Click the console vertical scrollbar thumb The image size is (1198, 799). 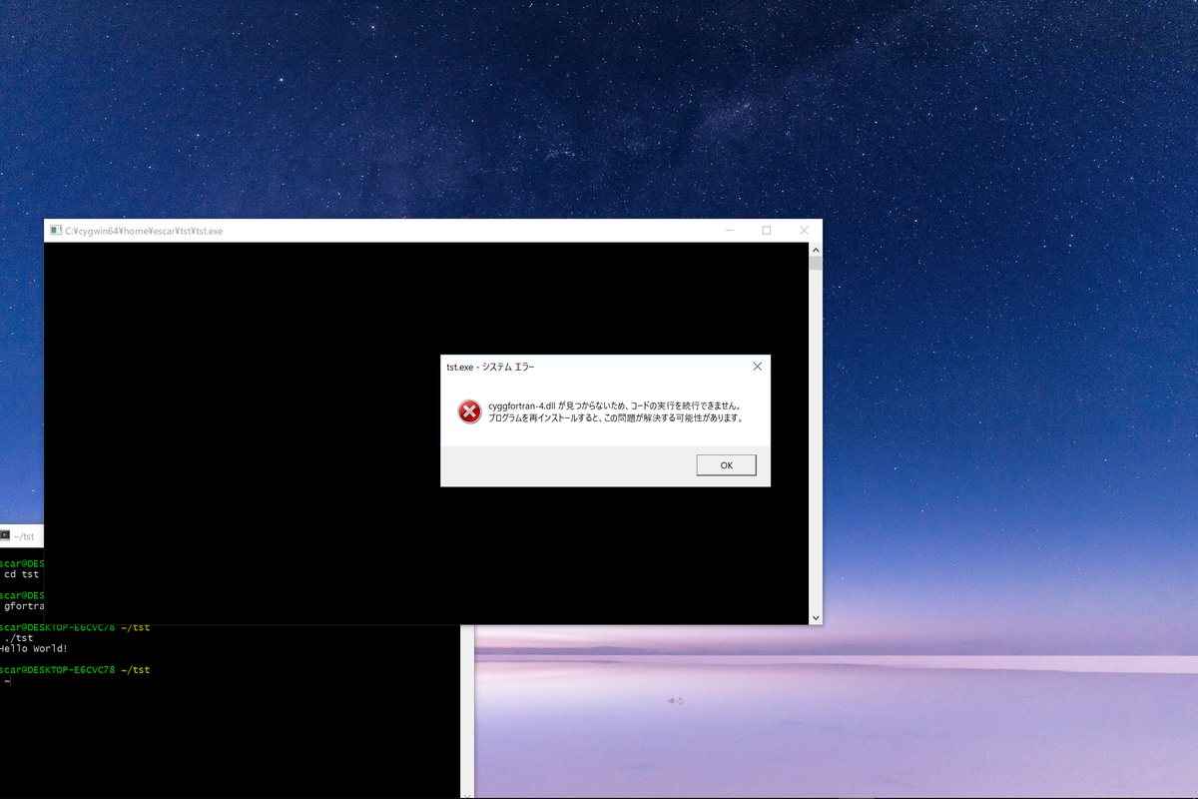click(816, 264)
